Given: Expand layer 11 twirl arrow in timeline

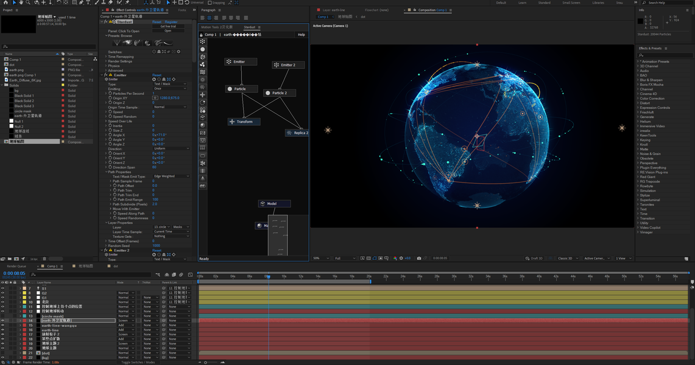Looking at the screenshot, I should (x=20, y=307).
